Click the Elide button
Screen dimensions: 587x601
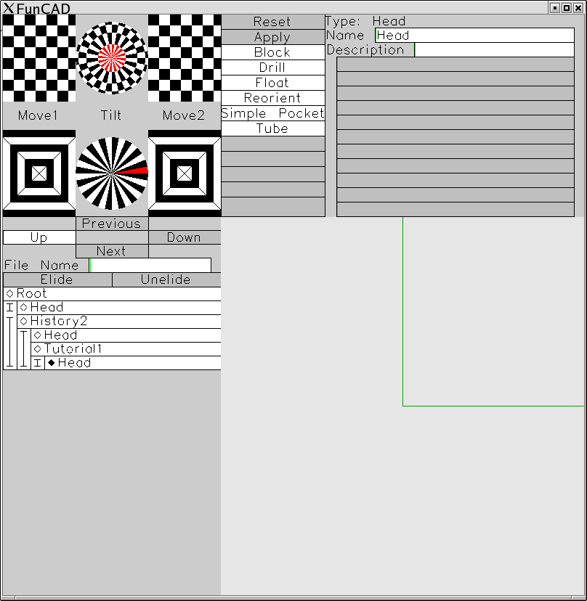pyautogui.click(x=57, y=279)
